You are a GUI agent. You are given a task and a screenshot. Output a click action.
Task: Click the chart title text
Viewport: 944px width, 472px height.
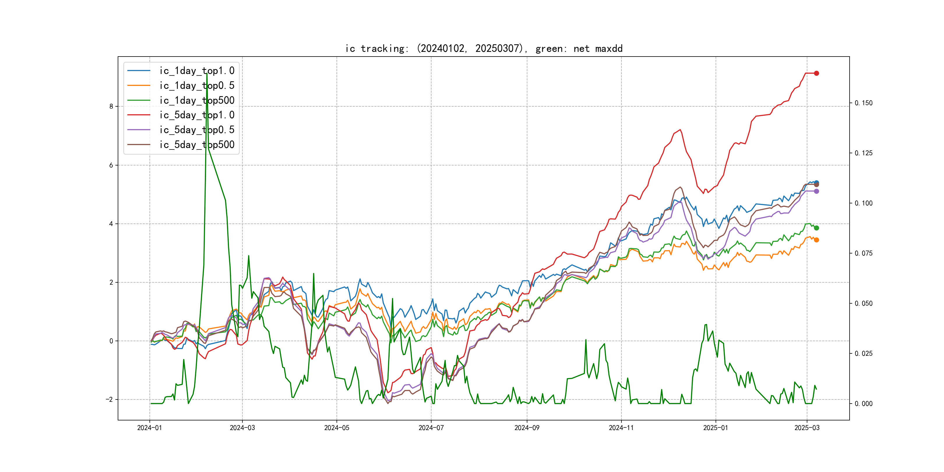[x=484, y=48]
